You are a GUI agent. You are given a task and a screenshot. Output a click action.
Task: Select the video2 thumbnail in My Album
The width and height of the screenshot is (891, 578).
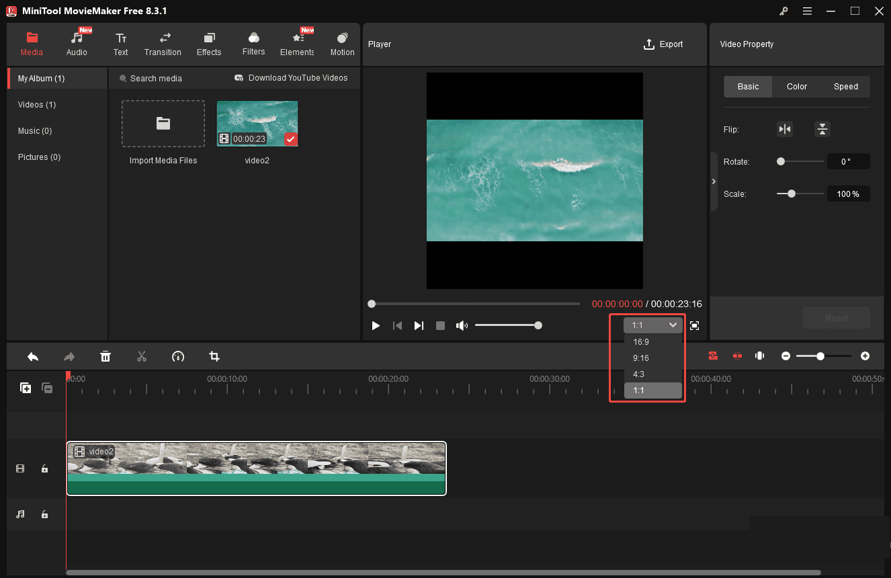click(x=257, y=123)
